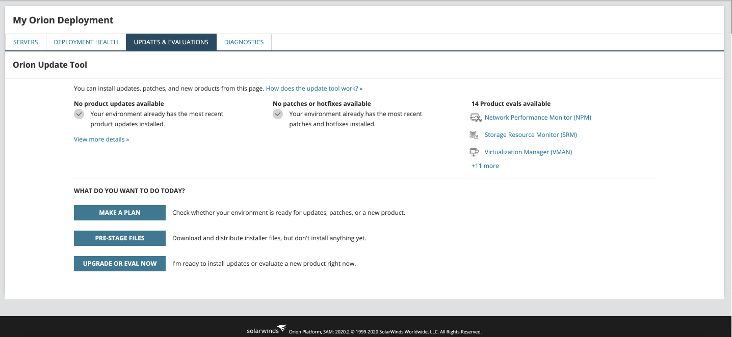Click 'No patches or hotfixes available' heading
Image resolution: width=732 pixels, height=337 pixels.
click(x=322, y=104)
